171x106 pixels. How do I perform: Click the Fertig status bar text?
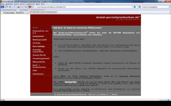point(3,100)
